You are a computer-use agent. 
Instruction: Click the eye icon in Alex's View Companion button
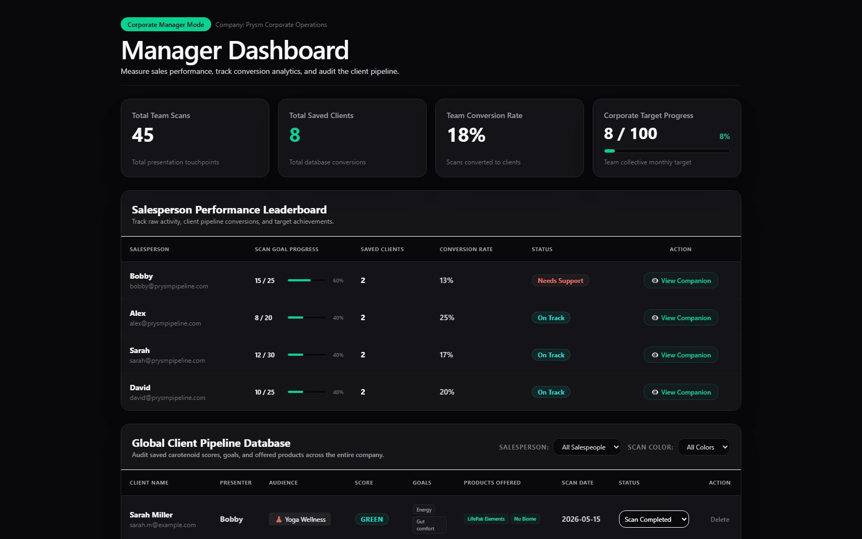655,318
